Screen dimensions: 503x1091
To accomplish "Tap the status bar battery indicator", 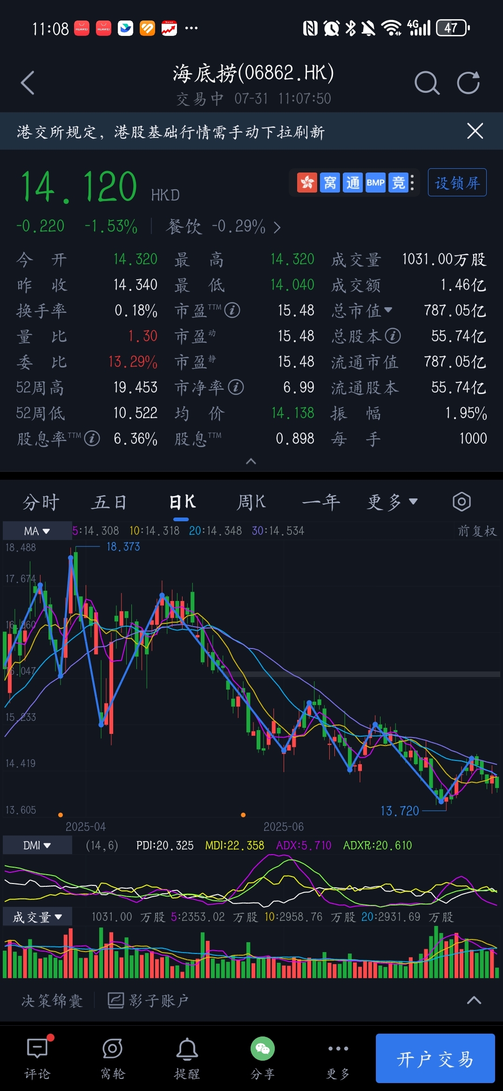I will coord(453,28).
